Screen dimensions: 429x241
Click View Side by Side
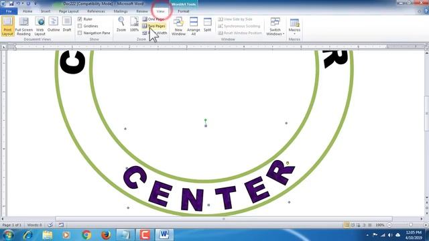[235, 19]
